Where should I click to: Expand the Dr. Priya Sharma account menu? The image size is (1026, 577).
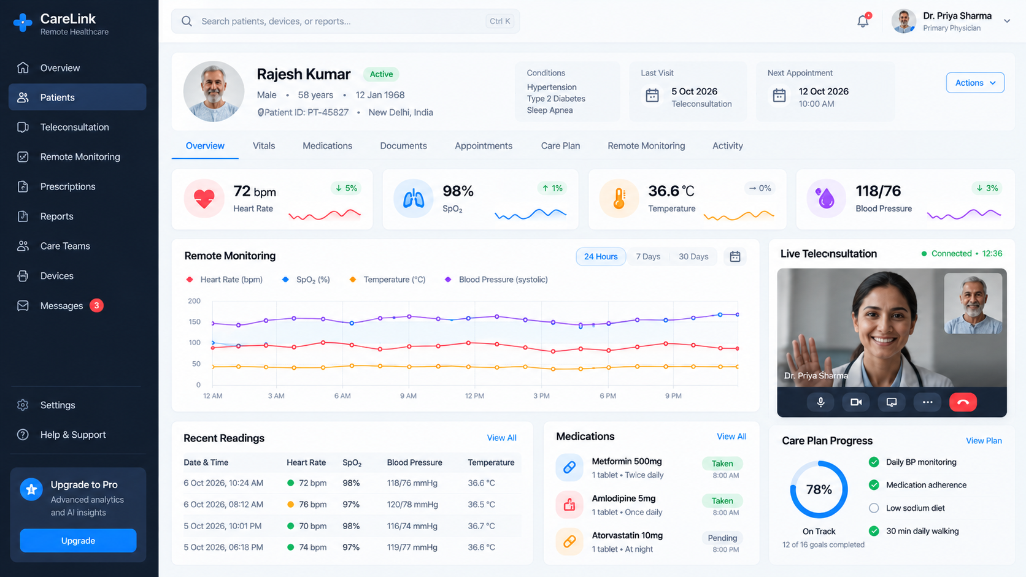[1007, 21]
